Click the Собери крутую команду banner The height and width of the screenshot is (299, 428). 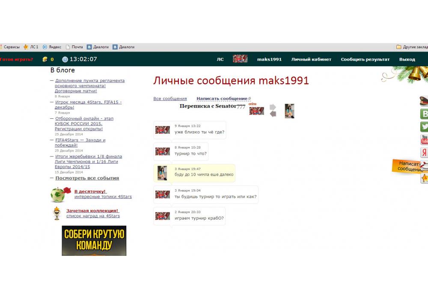tap(94, 240)
